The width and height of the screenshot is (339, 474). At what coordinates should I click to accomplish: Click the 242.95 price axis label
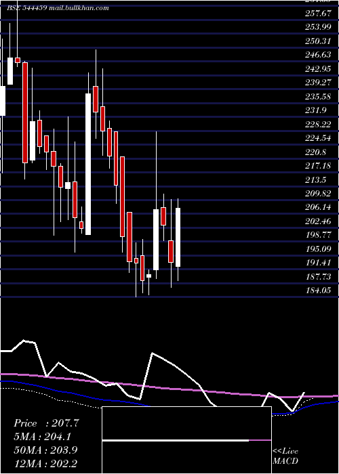[318, 68]
